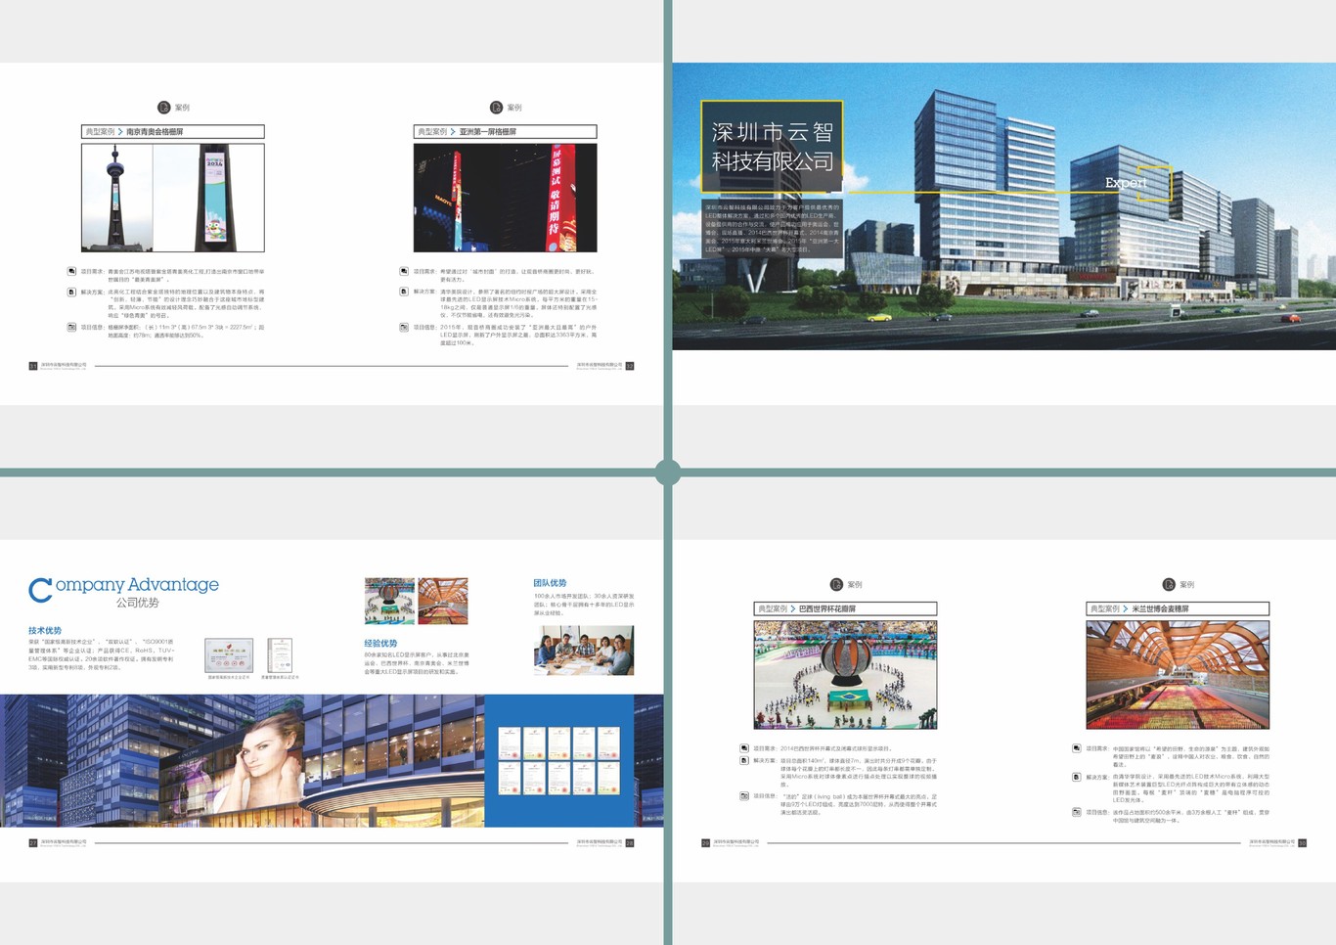This screenshot has width=1336, height=945.
Task: Click the 解决方案 label in the 巴西世界杯 case
Action: [x=764, y=760]
